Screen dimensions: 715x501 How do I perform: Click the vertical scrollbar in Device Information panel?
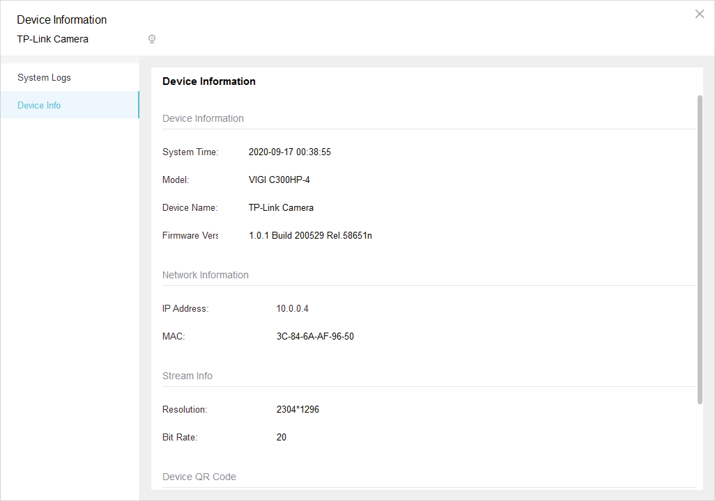[700, 250]
